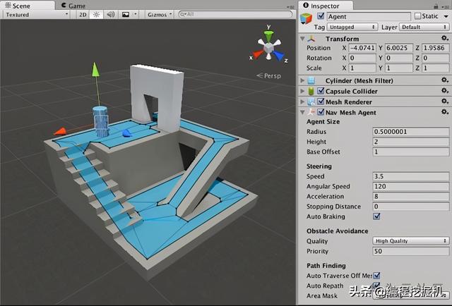Open the Capsule Collider gear menu

(444, 91)
